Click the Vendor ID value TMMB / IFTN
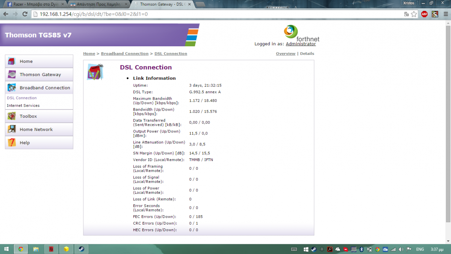Viewport: 451px width, 254px height. 201,160
